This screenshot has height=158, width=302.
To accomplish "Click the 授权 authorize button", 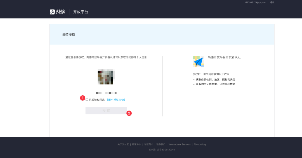I will pos(106,111).
